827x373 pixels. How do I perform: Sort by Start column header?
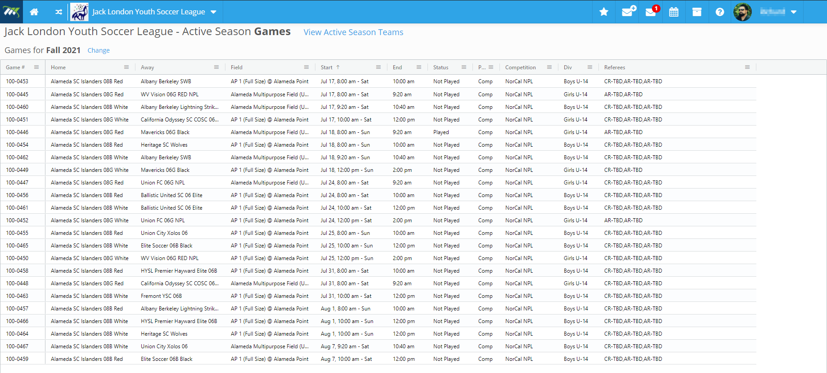tap(327, 67)
